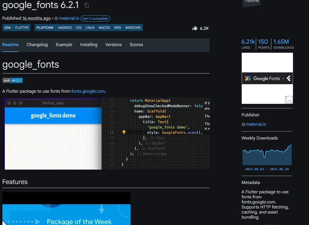Click the 1.65M DOWNLOADS score
This screenshot has width=309, height=225.
(283, 44)
